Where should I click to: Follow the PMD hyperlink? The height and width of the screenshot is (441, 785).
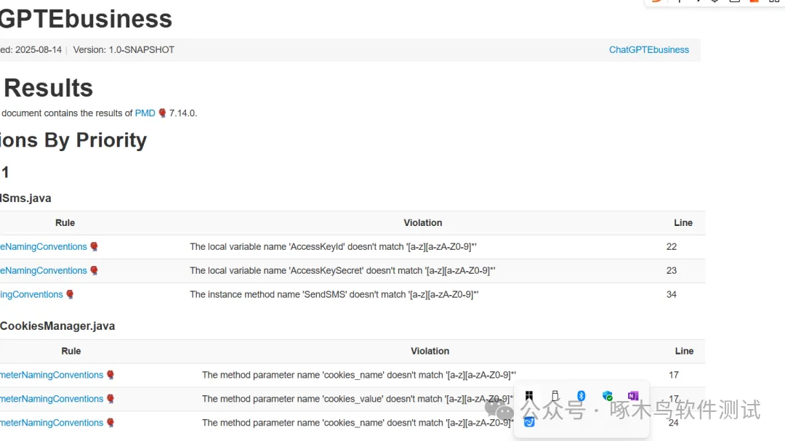coord(145,113)
